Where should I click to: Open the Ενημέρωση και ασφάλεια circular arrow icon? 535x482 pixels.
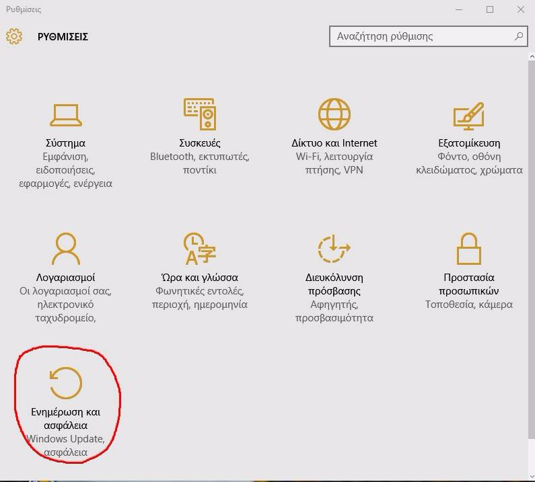pyautogui.click(x=65, y=383)
